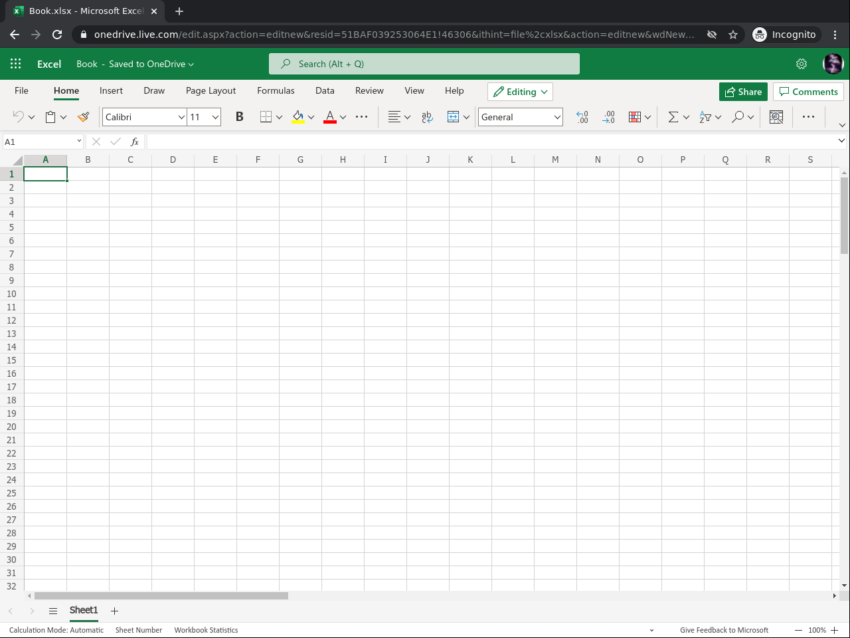The width and height of the screenshot is (850, 638).
Task: Open the Calibri font name dropdown
Action: click(x=181, y=118)
